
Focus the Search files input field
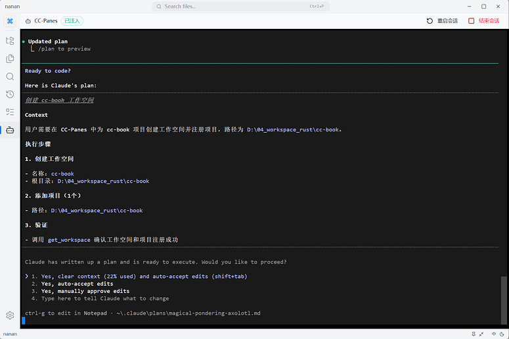point(241,7)
